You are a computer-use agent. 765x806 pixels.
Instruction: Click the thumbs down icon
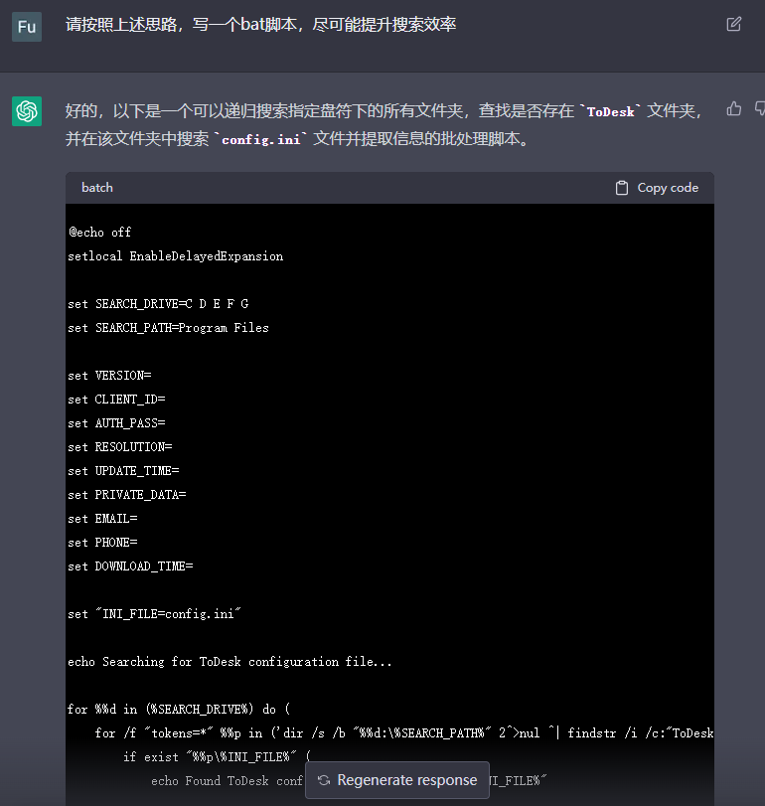(x=760, y=109)
